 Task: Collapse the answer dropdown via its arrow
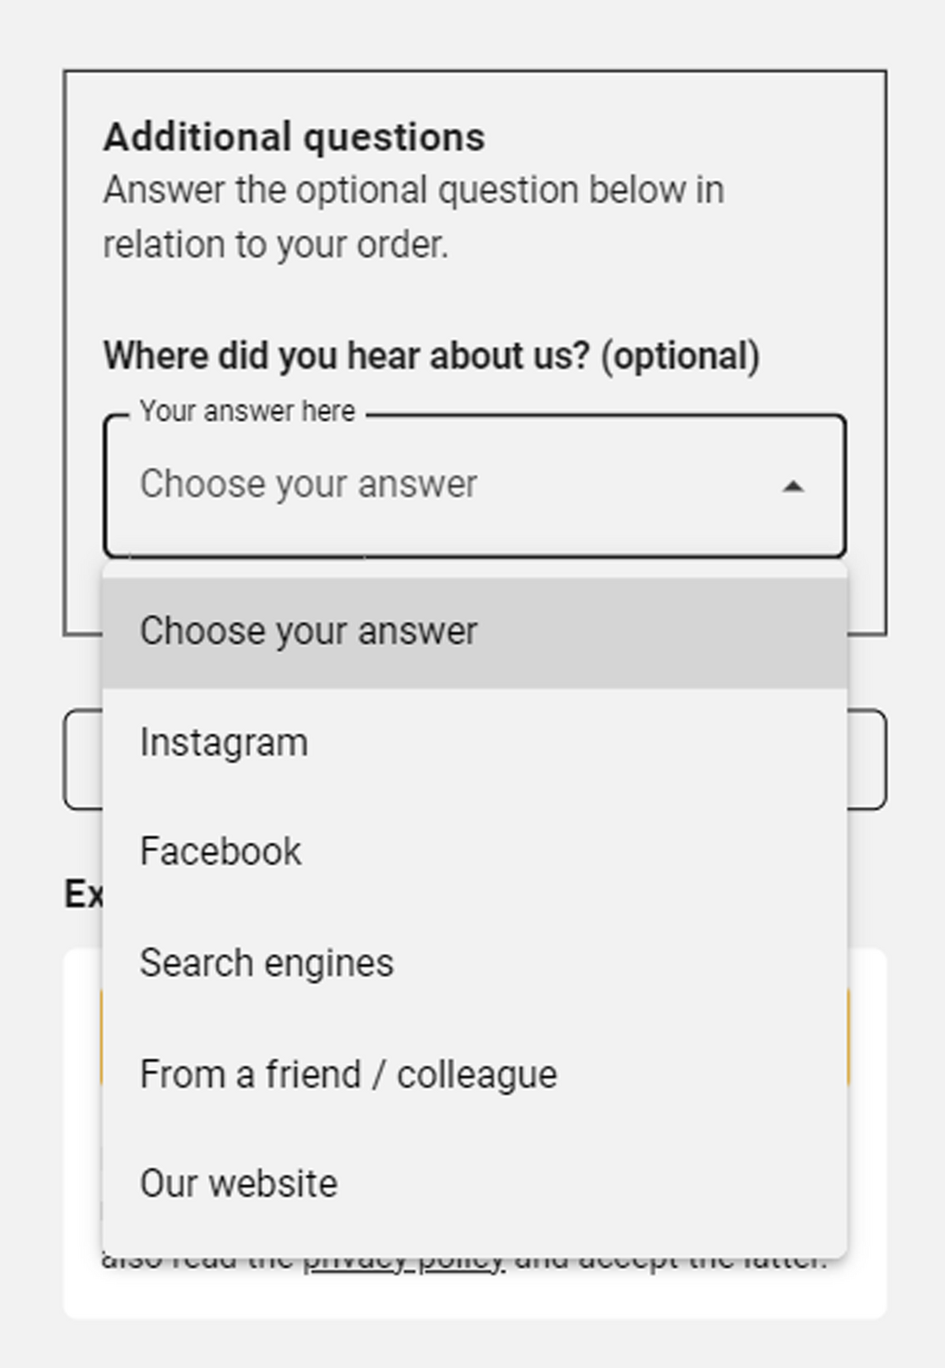795,484
